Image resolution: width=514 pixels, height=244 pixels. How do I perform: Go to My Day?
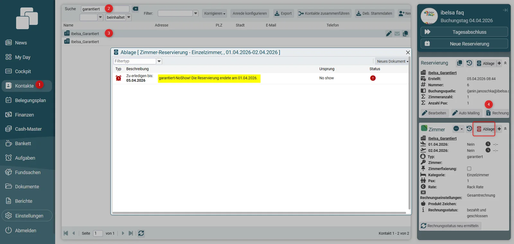click(22, 57)
